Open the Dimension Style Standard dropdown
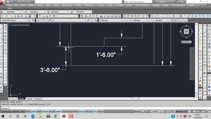 click(37, 12)
